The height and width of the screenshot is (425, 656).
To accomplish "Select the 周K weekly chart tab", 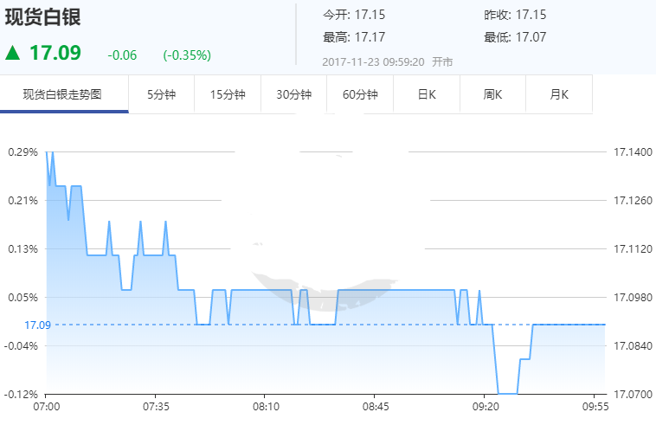I will [x=492, y=94].
